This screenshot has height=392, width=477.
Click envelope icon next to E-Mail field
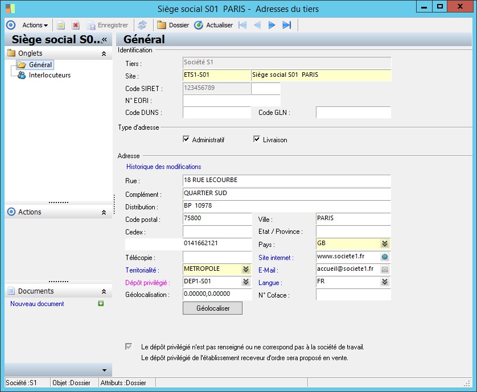coord(385,269)
